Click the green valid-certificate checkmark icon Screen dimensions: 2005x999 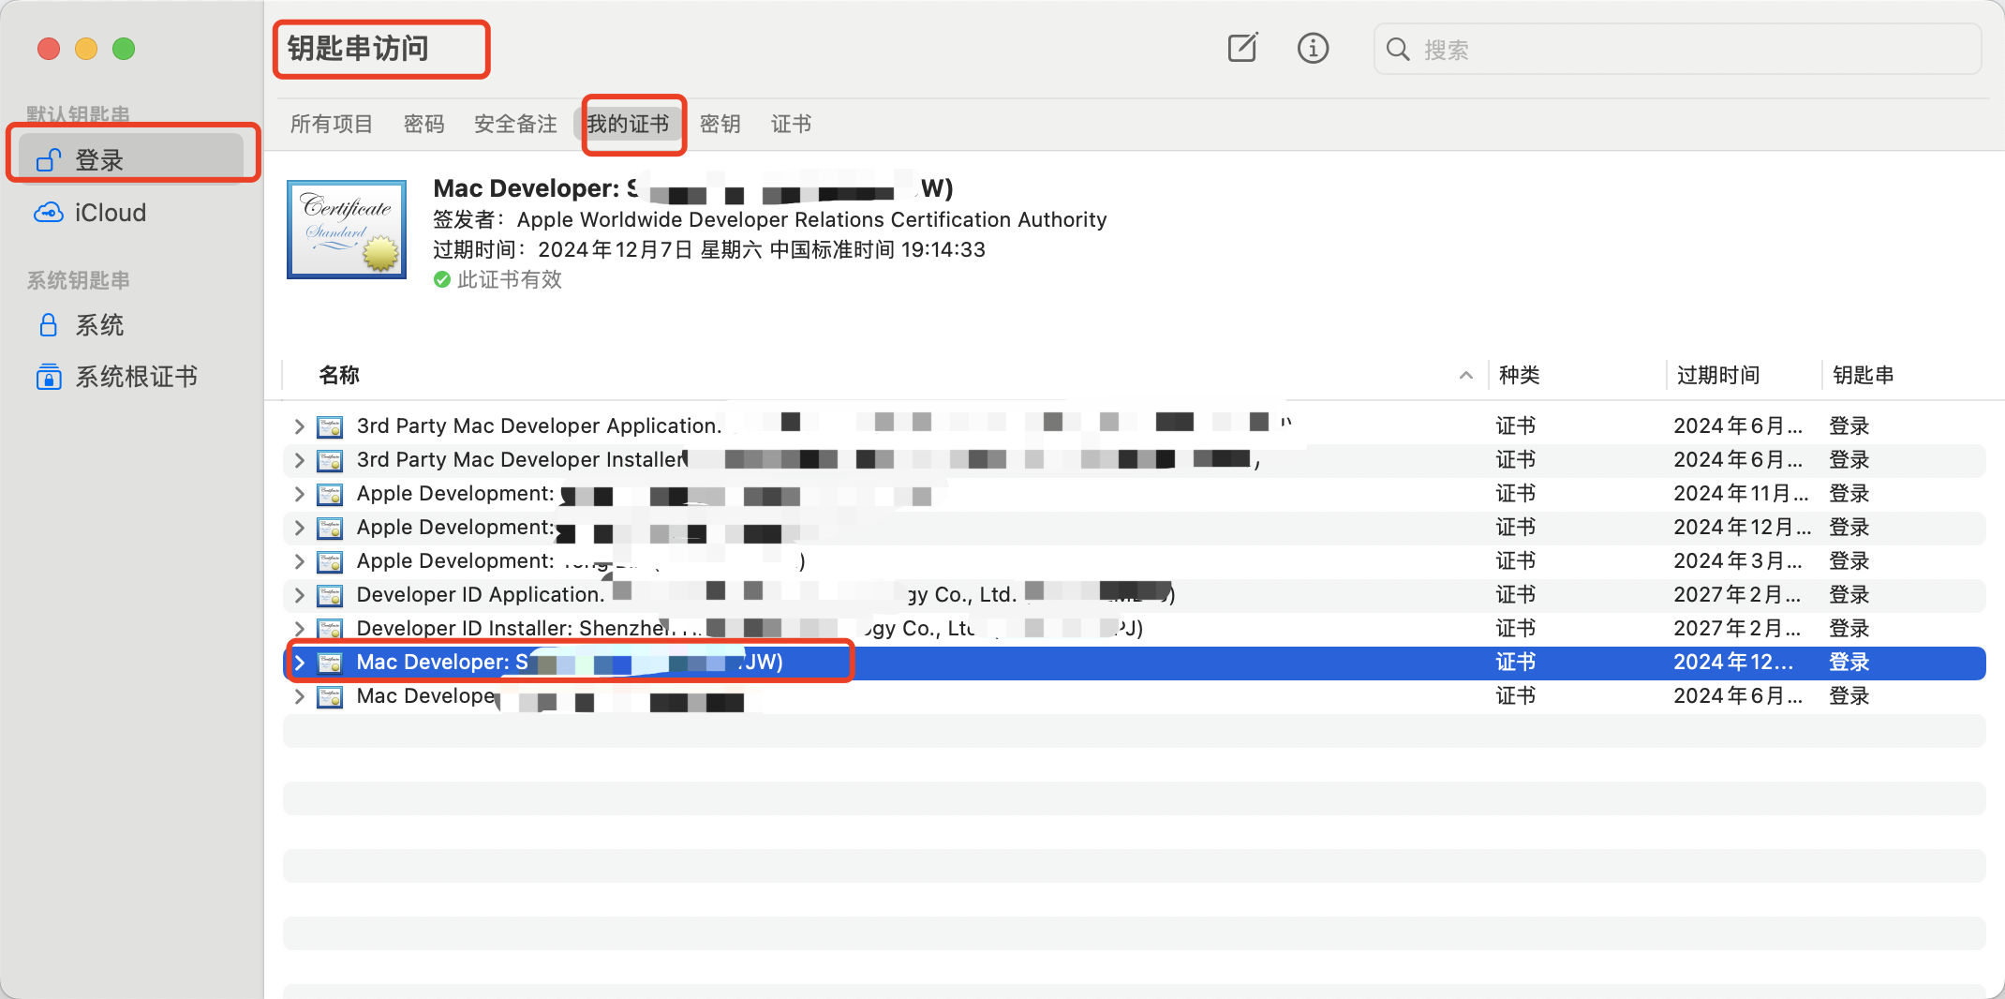442,279
